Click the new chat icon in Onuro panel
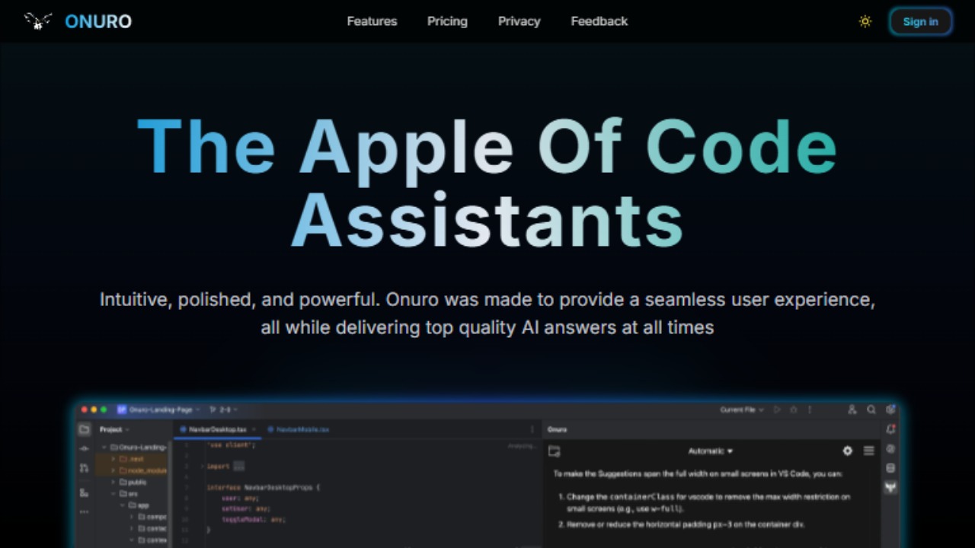 (555, 451)
